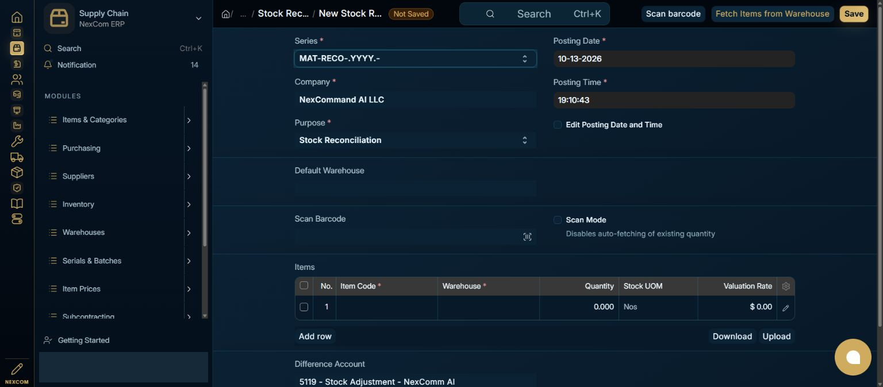Screen dimensions: 883x387
Task: Expand the Item Prices module
Action: (189, 289)
